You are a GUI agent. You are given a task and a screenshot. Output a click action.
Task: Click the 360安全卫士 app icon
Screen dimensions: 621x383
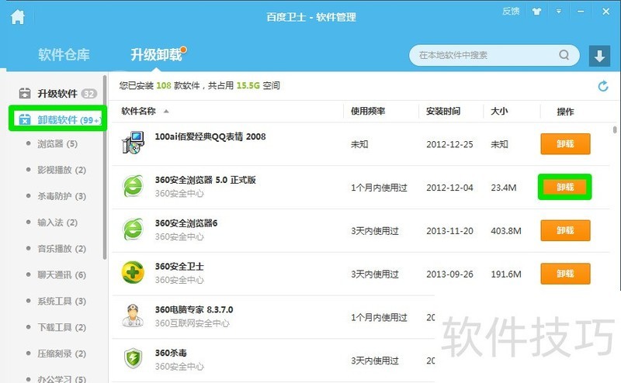(x=134, y=273)
